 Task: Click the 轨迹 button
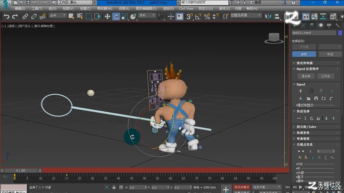tap(330, 54)
